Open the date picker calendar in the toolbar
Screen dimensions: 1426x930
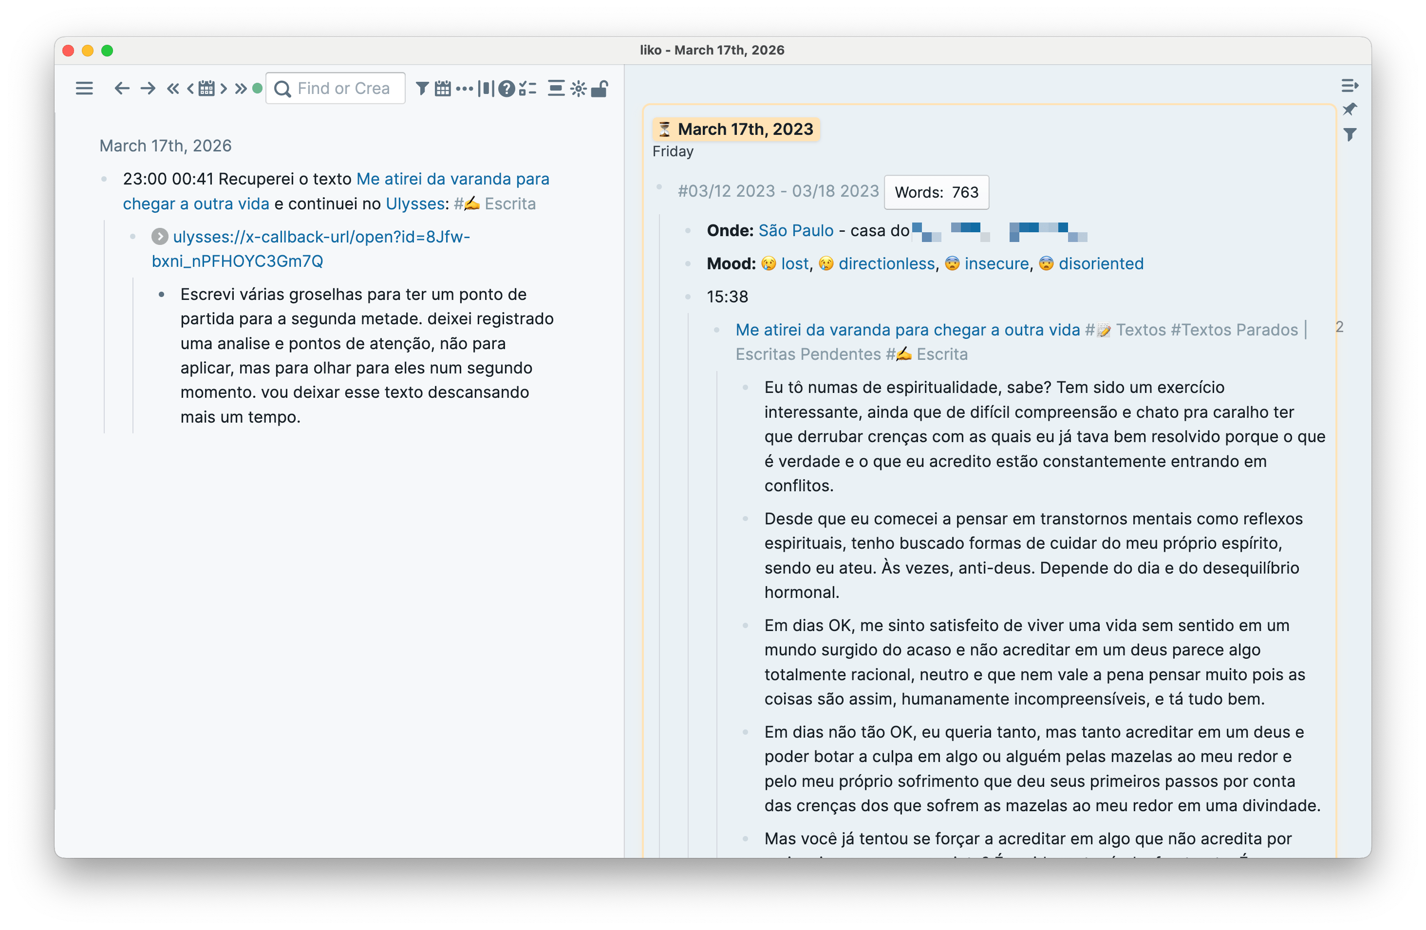443,89
